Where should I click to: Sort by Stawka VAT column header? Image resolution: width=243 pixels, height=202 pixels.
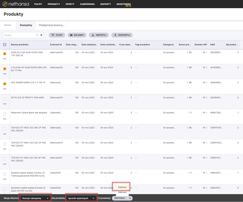tap(201, 45)
